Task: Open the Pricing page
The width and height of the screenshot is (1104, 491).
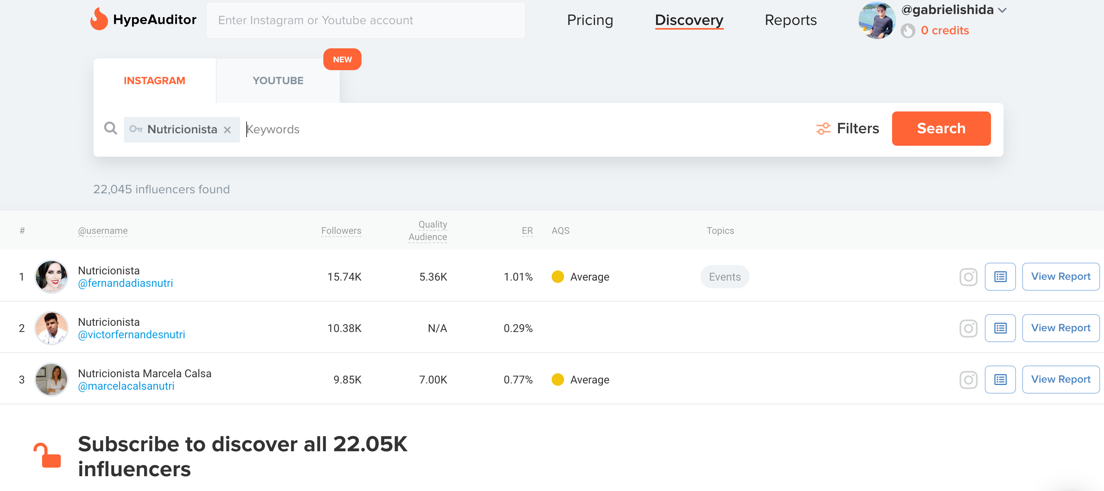Action: 590,20
